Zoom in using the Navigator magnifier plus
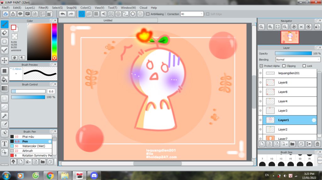Viewport: 322px width, 180px height. pos(270,27)
